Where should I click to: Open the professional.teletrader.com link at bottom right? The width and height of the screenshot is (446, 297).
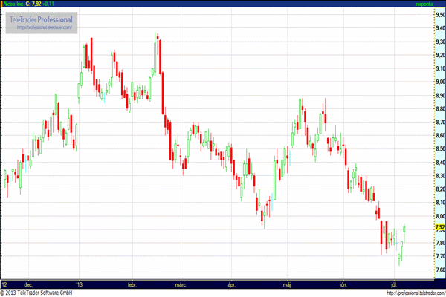[413, 293]
